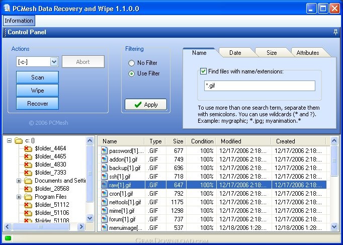Collapse the c: drive tree node

click(10, 141)
